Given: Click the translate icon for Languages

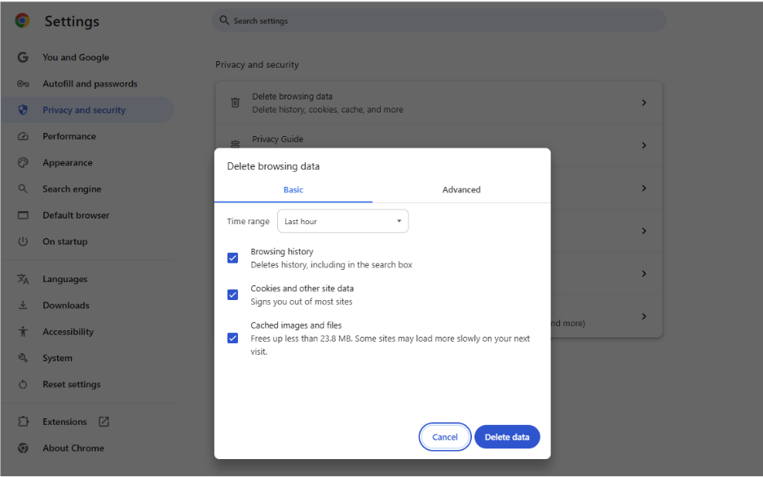Looking at the screenshot, I should click(x=23, y=279).
